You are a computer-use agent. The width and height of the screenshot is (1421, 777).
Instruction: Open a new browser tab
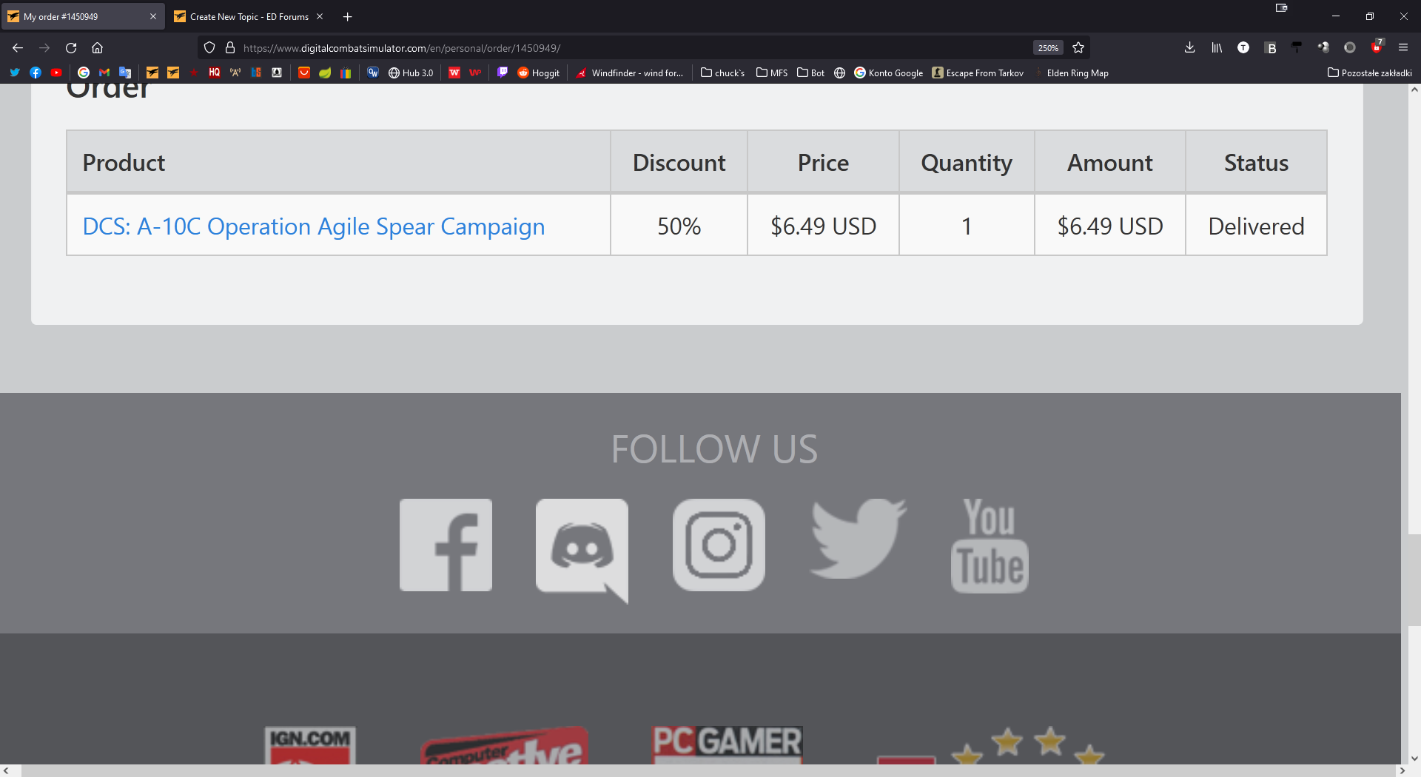(347, 16)
